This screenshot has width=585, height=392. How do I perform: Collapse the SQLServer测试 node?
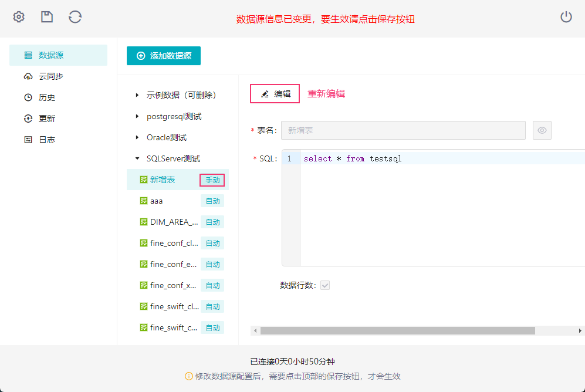pos(137,158)
